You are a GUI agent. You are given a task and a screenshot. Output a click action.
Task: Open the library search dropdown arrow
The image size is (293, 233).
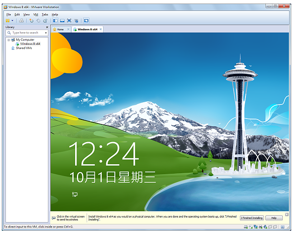46,33
